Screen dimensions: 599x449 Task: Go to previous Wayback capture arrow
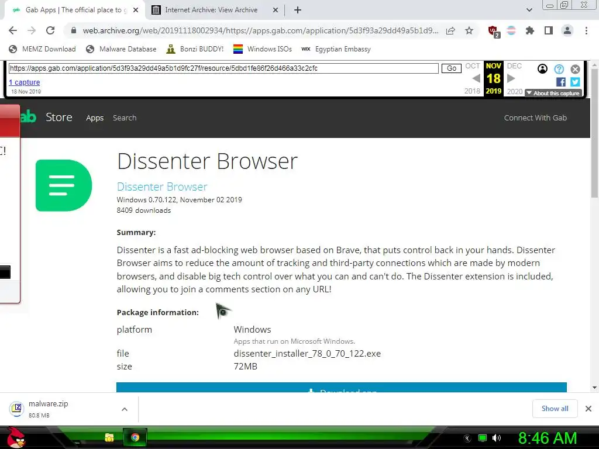[476, 78]
